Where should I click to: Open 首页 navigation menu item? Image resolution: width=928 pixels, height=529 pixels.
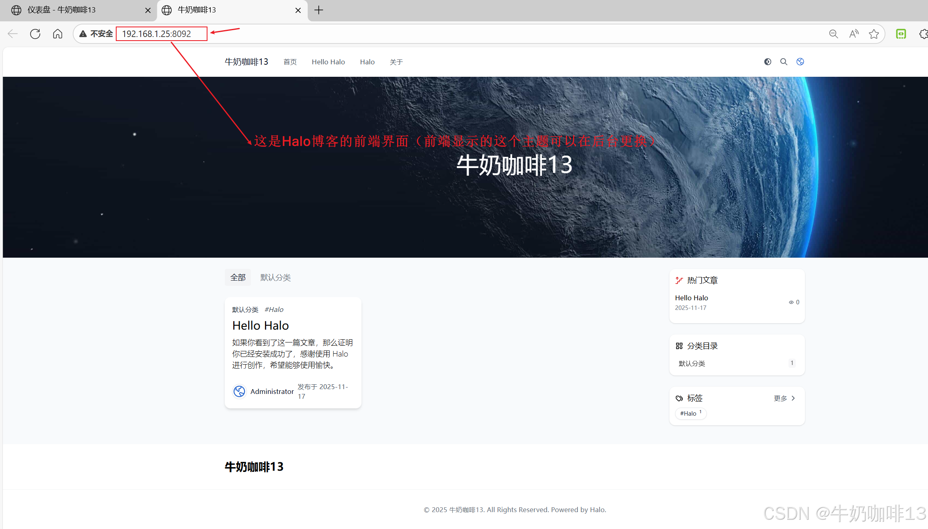coord(290,62)
